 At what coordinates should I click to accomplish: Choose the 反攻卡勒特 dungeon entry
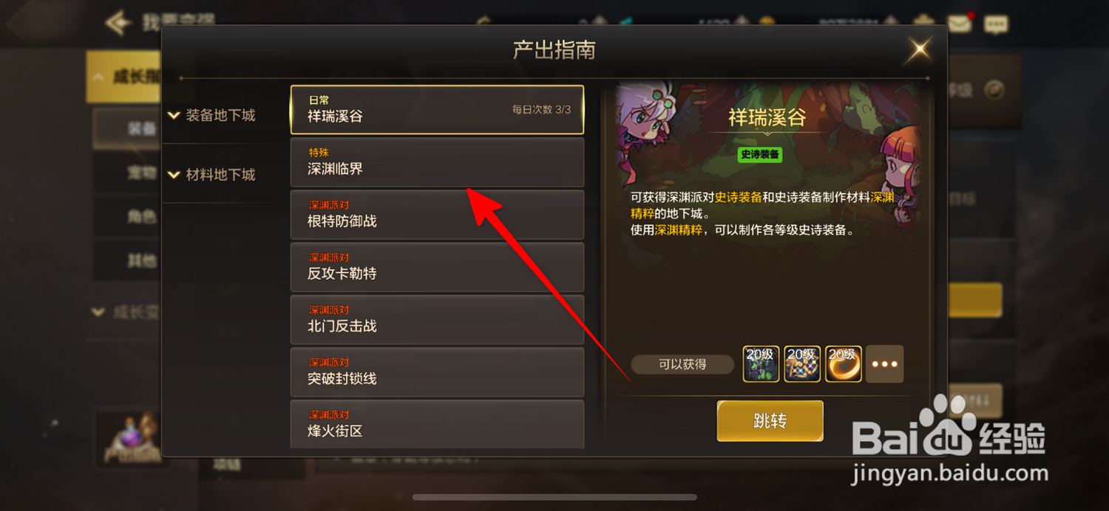pos(437,267)
